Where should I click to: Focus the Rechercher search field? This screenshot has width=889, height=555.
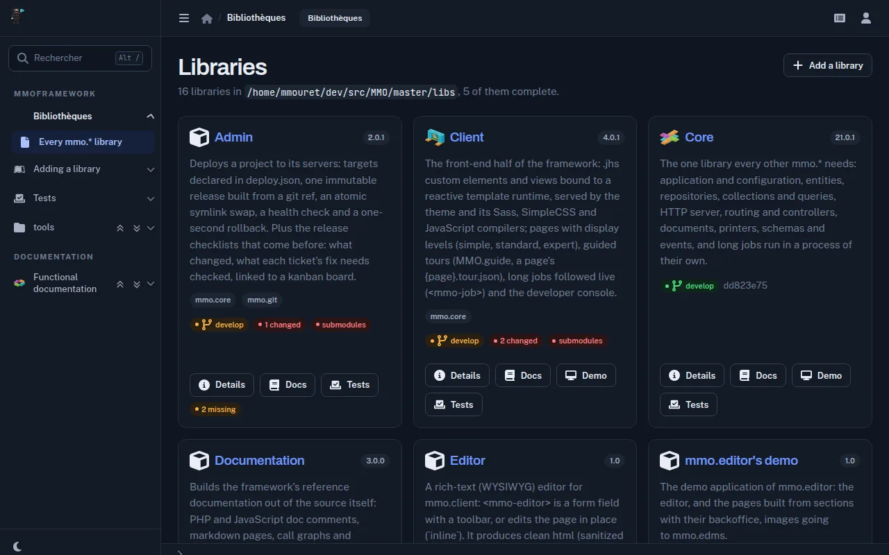pyautogui.click(x=80, y=58)
